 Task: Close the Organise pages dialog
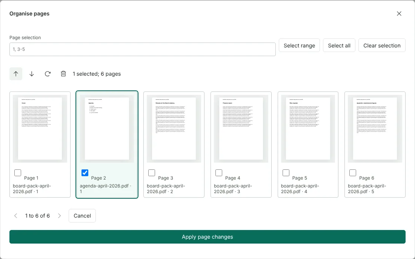[399, 14]
